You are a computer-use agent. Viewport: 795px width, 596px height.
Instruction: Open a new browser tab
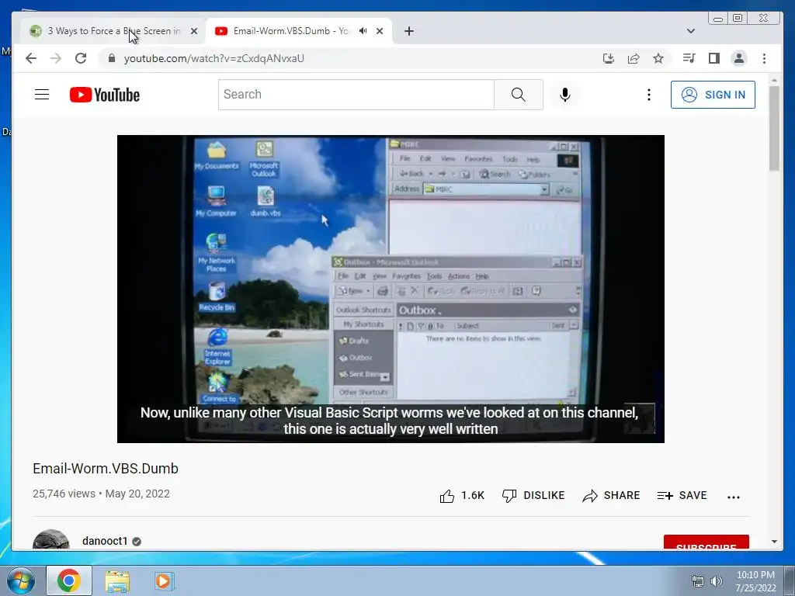pyautogui.click(x=409, y=31)
